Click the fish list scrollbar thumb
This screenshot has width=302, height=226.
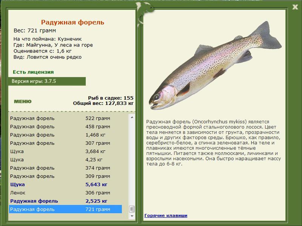pos(132,209)
